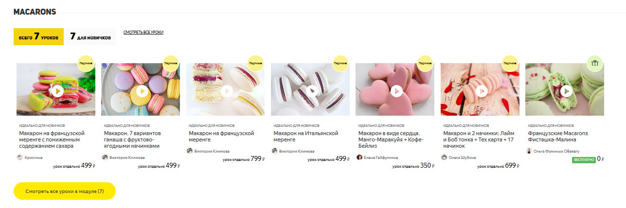Click Olesya Shubina's author avatar
The image size is (626, 208).
[x=444, y=157]
